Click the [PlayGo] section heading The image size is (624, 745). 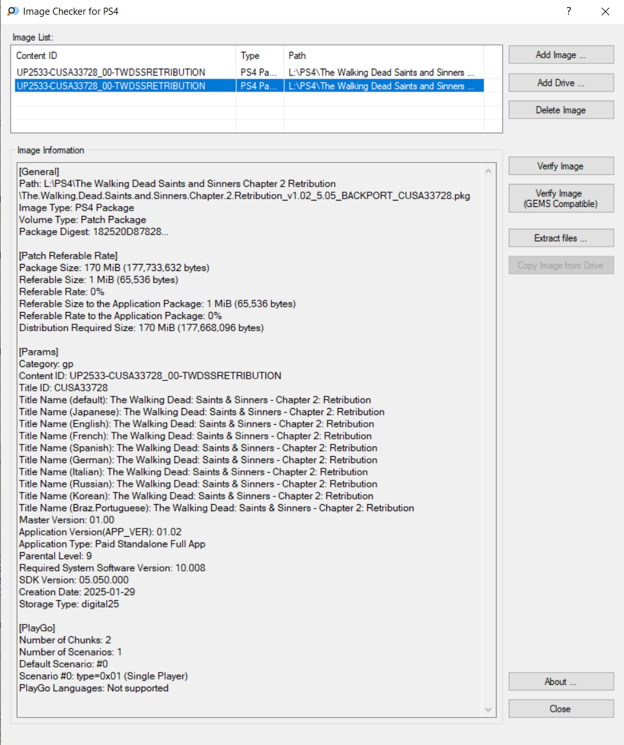click(37, 628)
